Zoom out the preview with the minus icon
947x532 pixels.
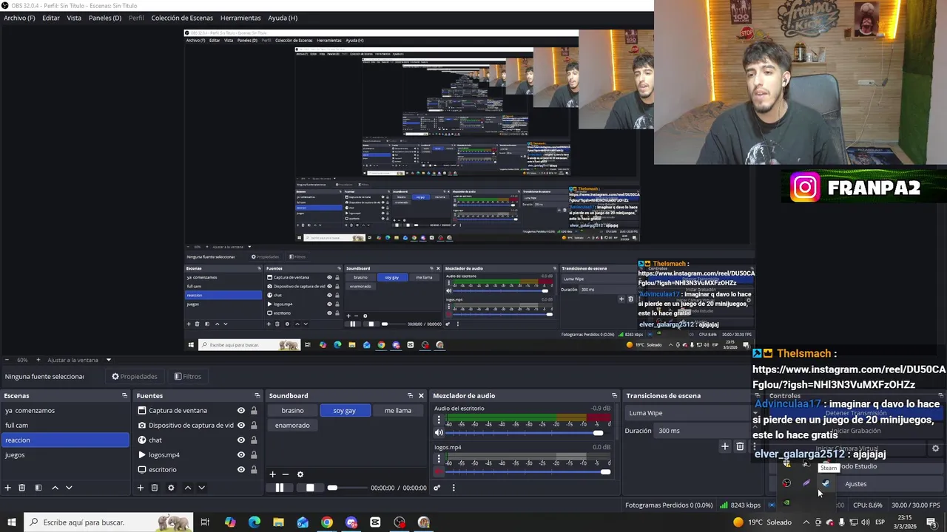(x=8, y=360)
